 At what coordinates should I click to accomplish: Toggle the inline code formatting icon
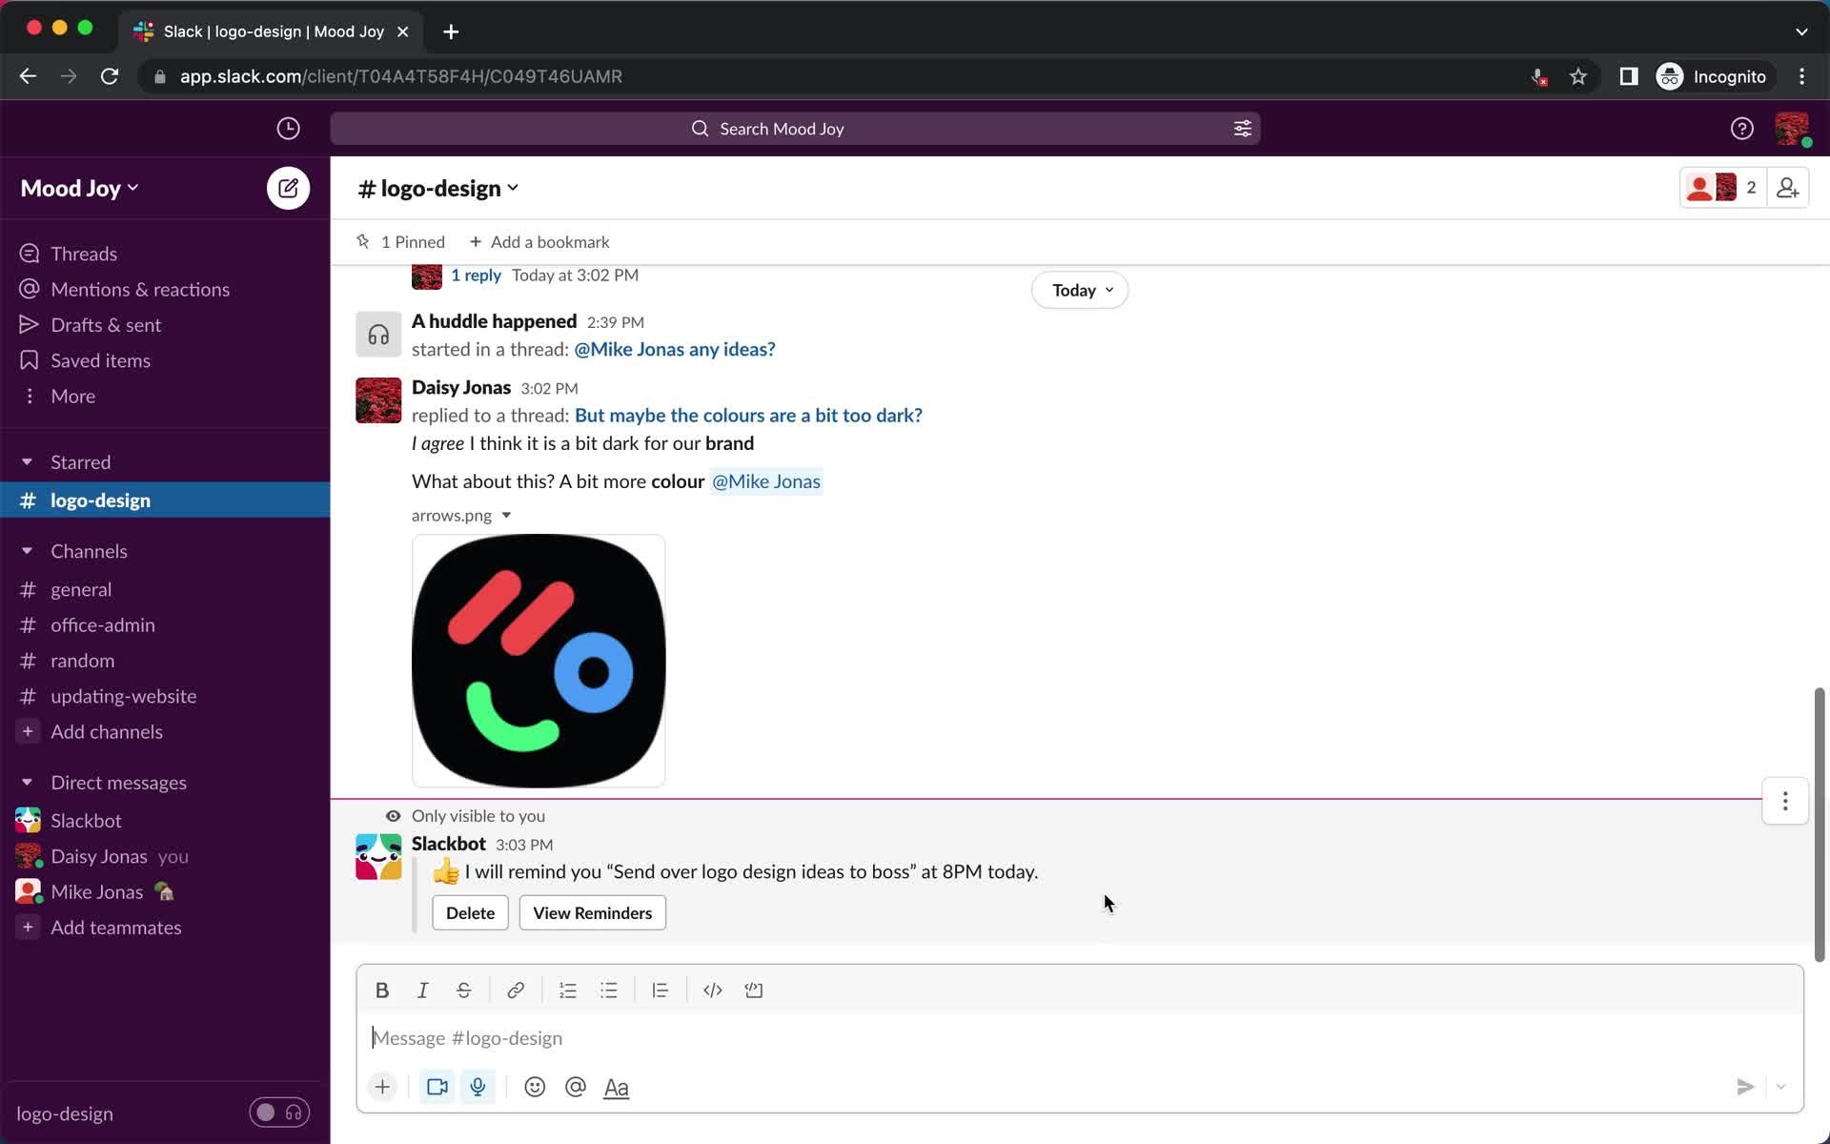point(711,990)
